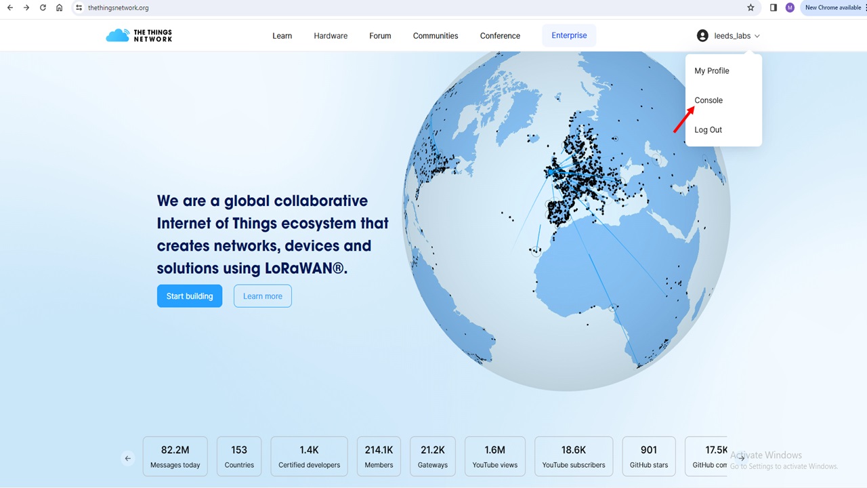Click the 901 GitHub stars card
Image resolution: width=867 pixels, height=488 pixels.
click(x=649, y=456)
